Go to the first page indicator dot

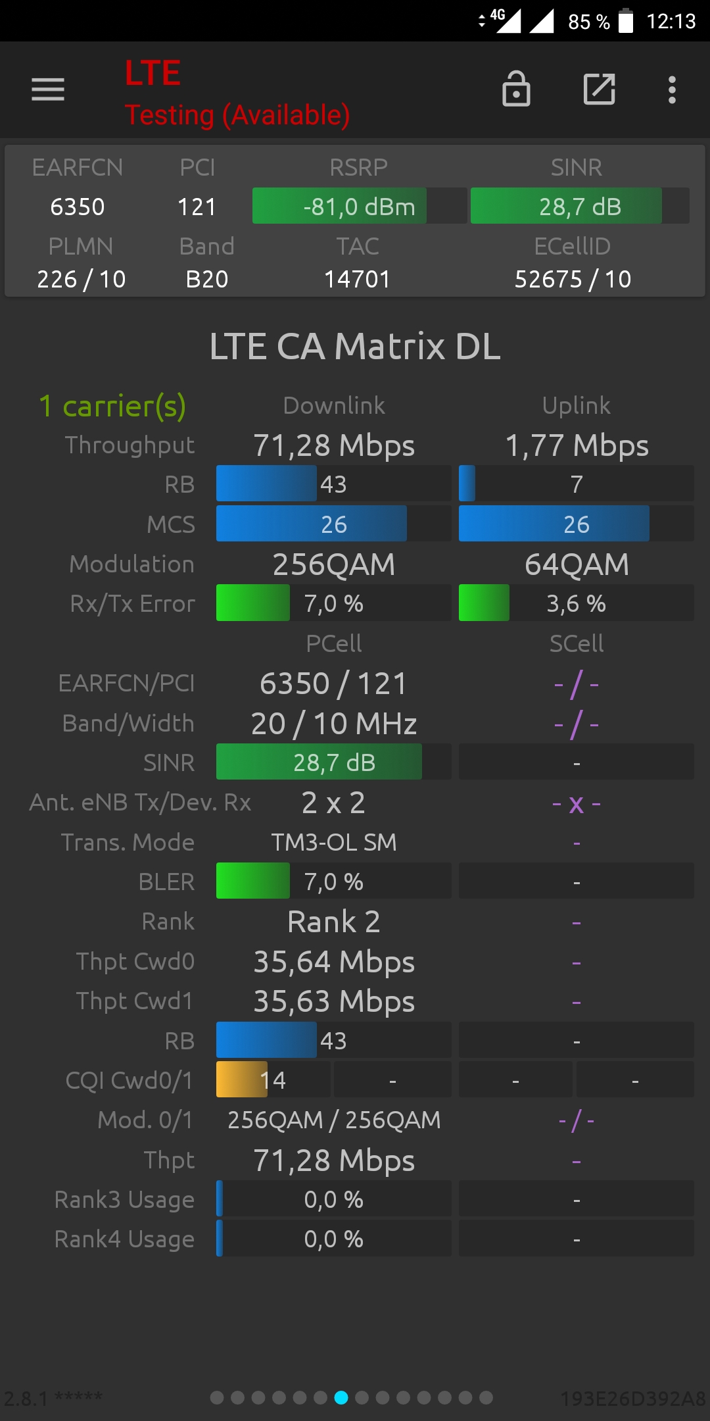coord(217,1397)
